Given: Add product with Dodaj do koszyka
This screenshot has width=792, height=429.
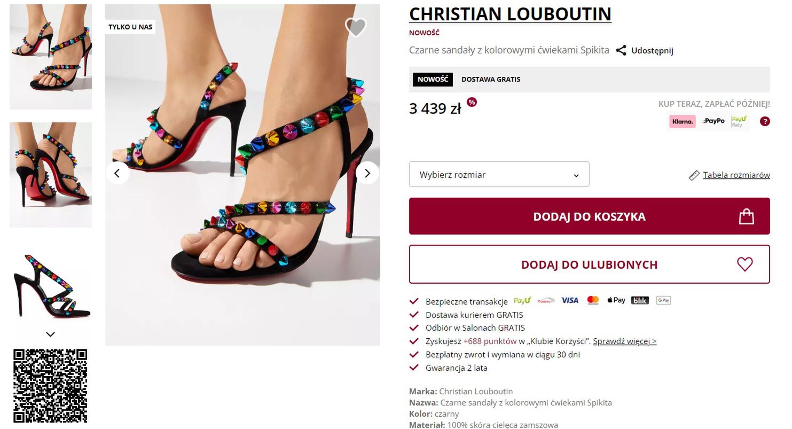Looking at the screenshot, I should 589,216.
